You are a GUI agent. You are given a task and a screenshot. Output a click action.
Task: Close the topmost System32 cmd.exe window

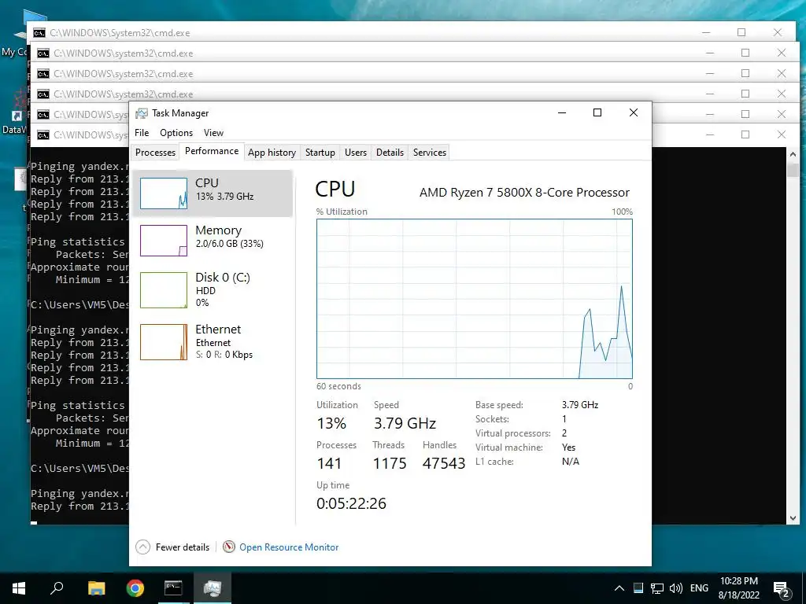tap(778, 32)
